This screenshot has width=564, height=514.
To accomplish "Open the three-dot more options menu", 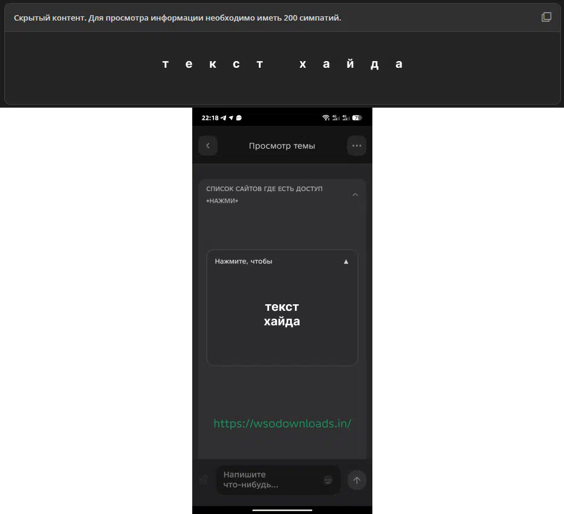I will 357,146.
